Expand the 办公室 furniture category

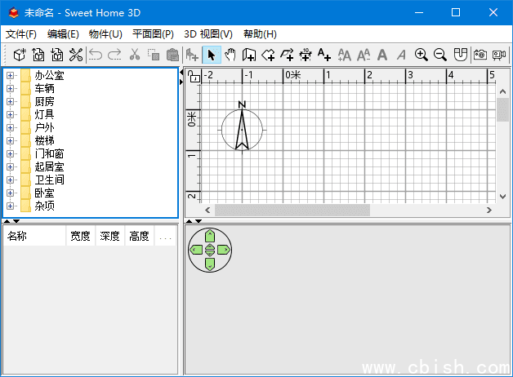click(x=11, y=75)
